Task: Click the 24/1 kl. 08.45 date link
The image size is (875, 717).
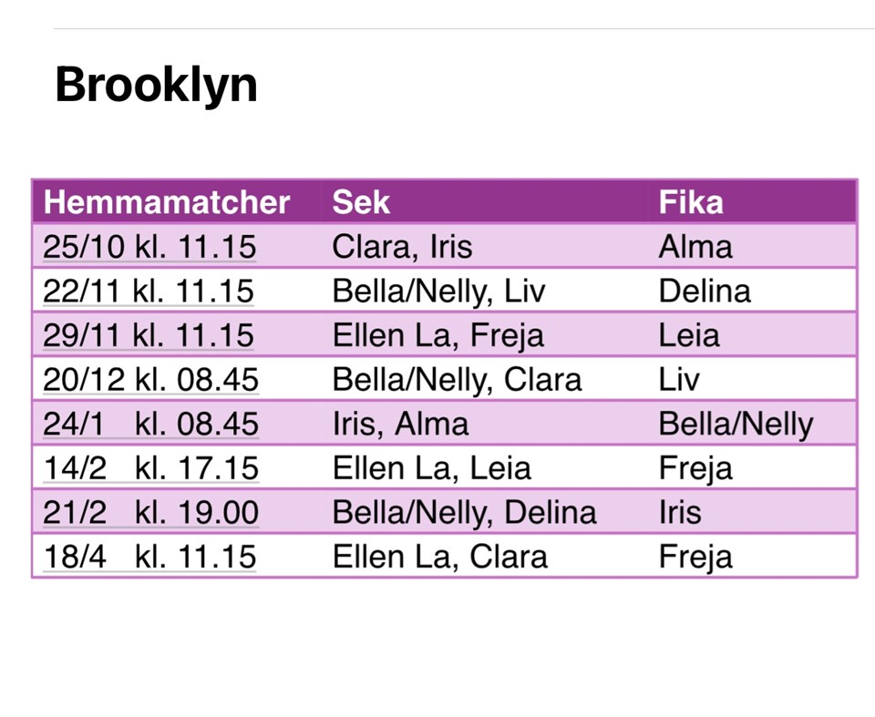Action: 150,424
